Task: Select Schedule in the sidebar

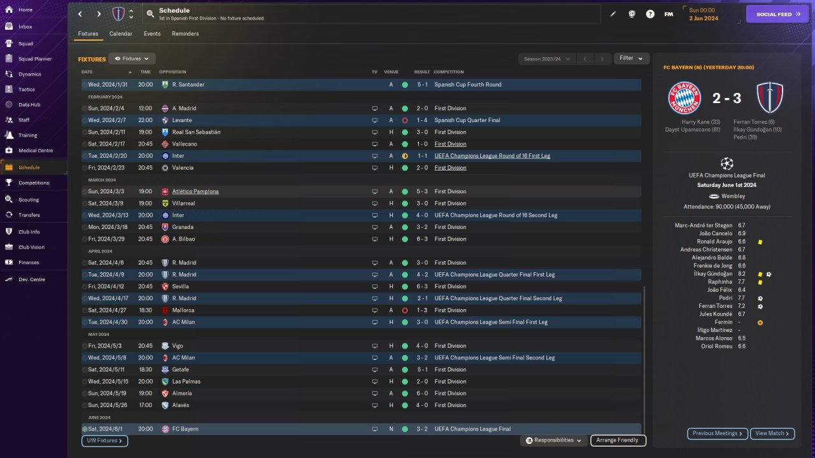Action: 34,167
